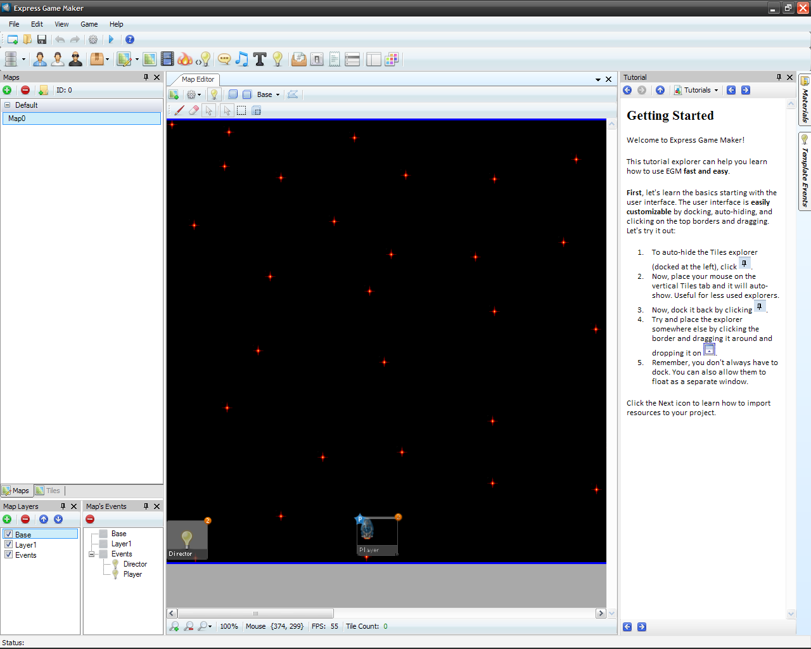Collapse the Events tree node
This screenshot has height=649, width=811.
(x=92, y=554)
